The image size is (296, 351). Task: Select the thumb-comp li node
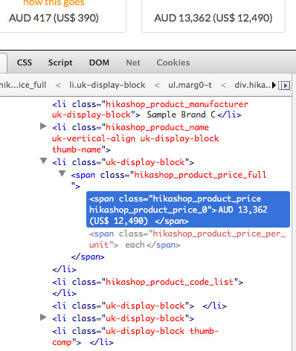point(135,337)
